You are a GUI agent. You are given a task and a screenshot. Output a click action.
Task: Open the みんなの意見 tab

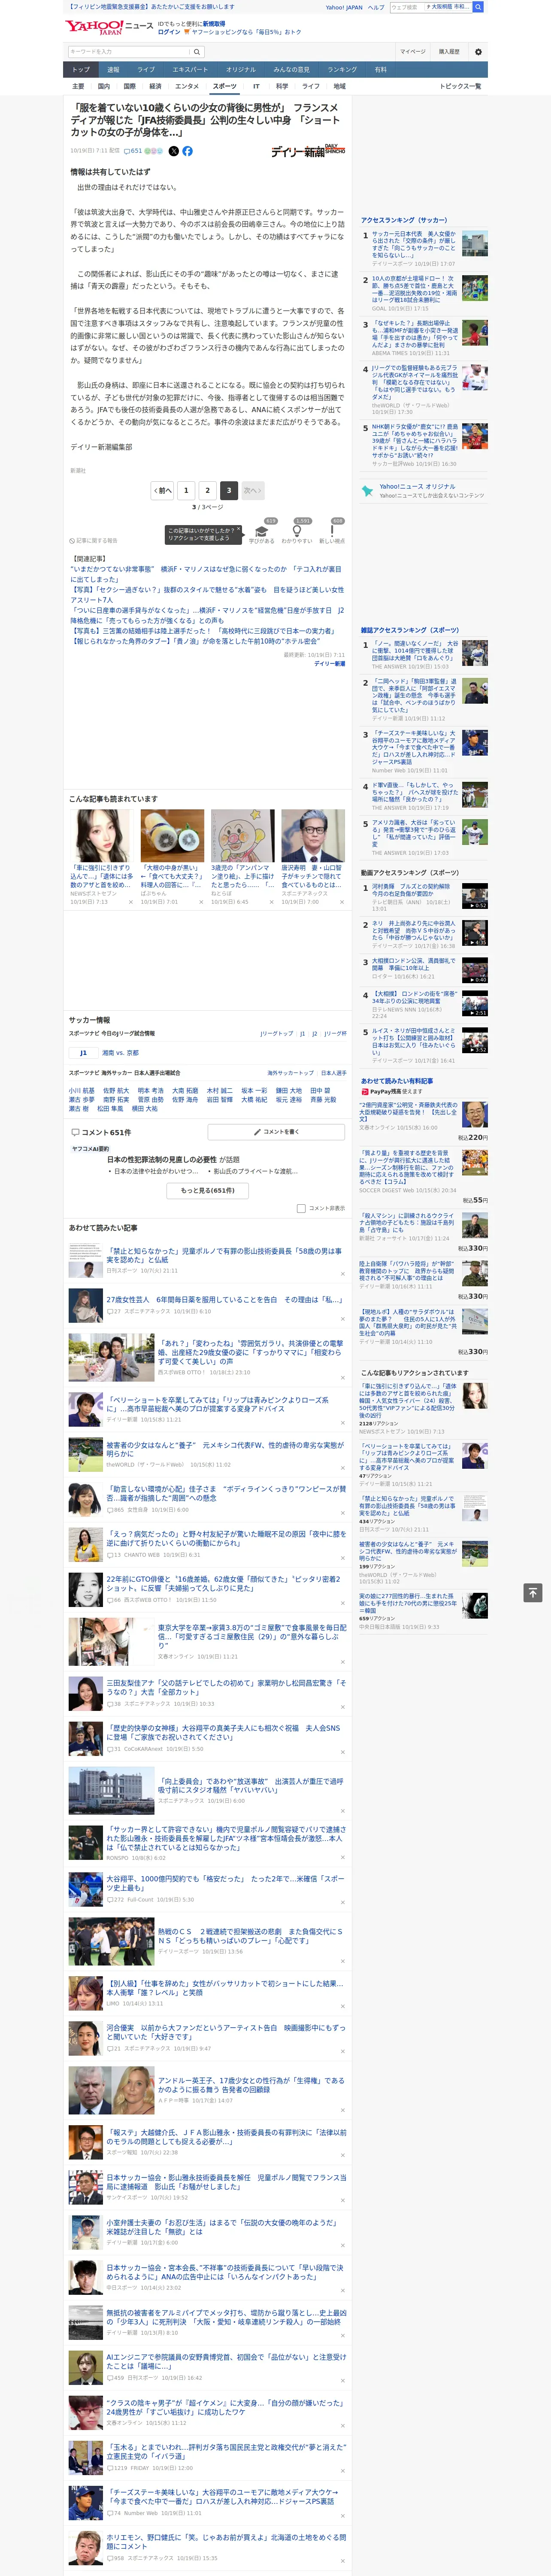click(x=292, y=70)
